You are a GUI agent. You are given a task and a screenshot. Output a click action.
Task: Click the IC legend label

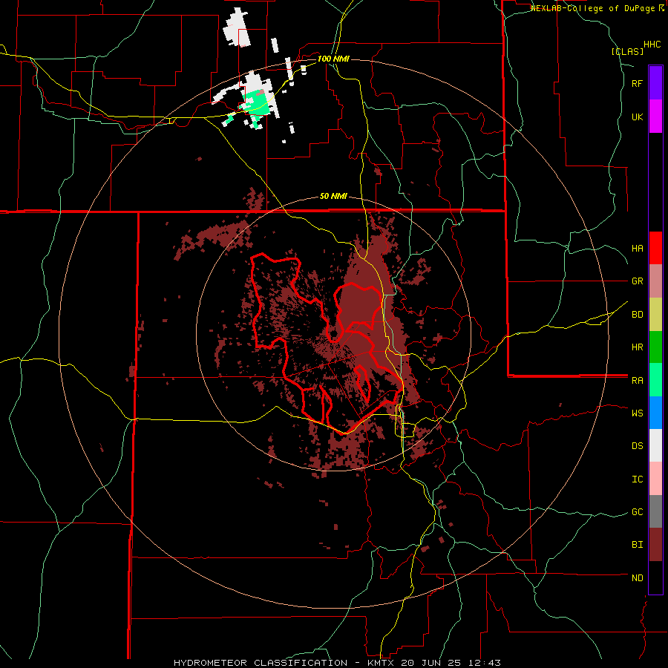pyautogui.click(x=637, y=479)
